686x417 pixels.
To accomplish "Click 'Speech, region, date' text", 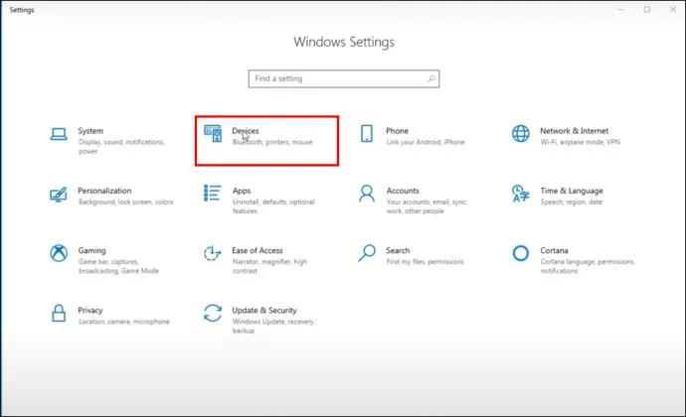I will pos(571,202).
